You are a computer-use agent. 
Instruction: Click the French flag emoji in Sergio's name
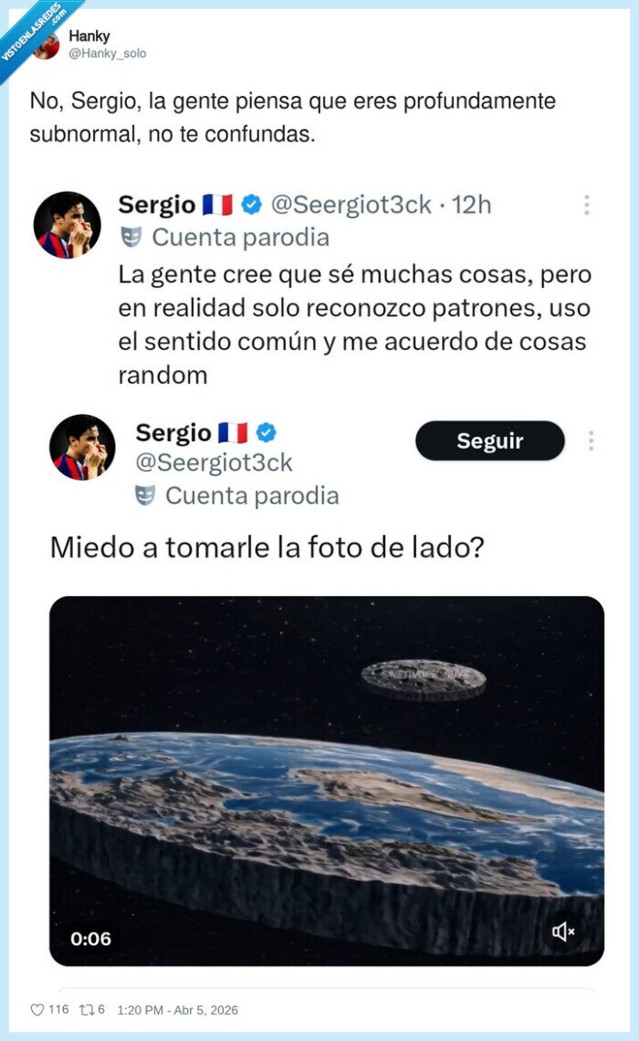[x=215, y=205]
